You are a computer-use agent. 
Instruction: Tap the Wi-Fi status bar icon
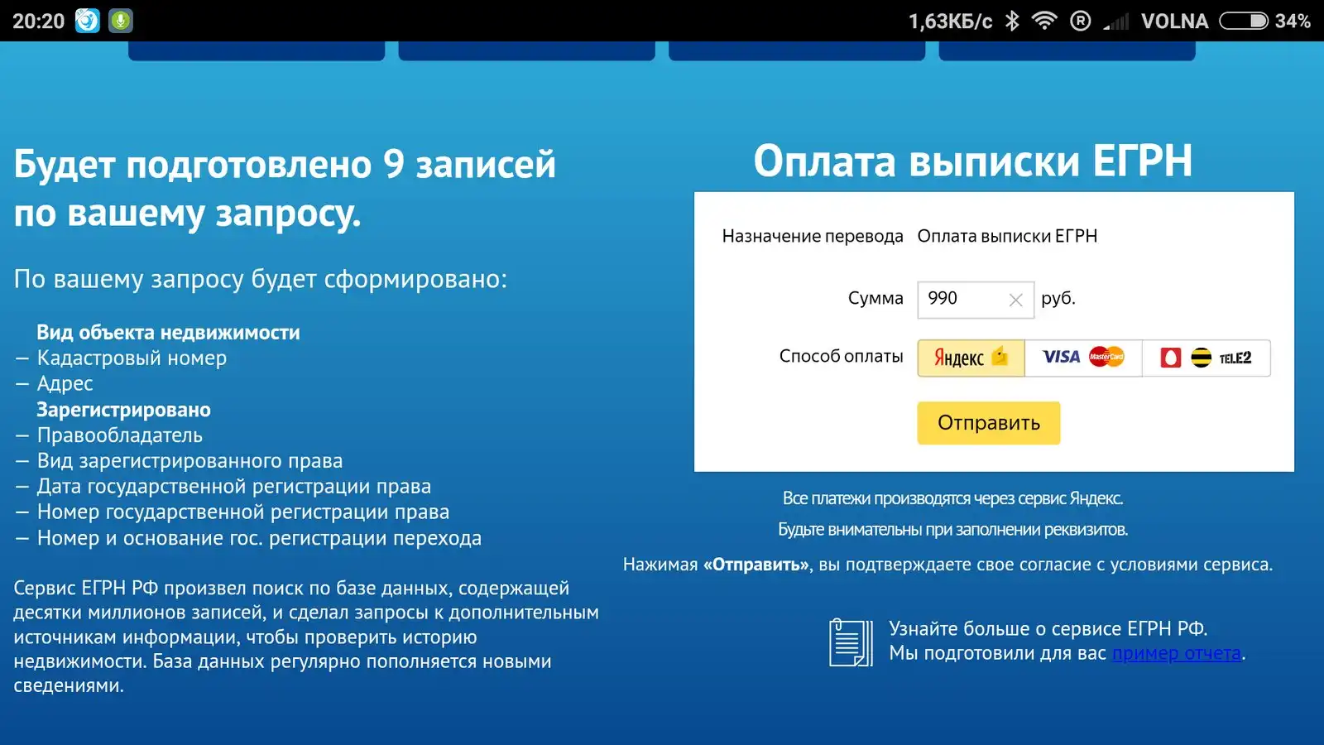(1044, 21)
